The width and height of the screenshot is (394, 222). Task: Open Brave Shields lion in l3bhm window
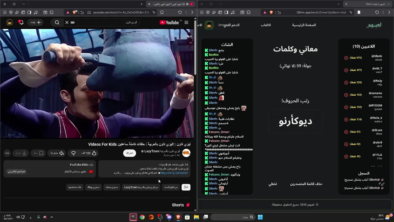(271, 12)
